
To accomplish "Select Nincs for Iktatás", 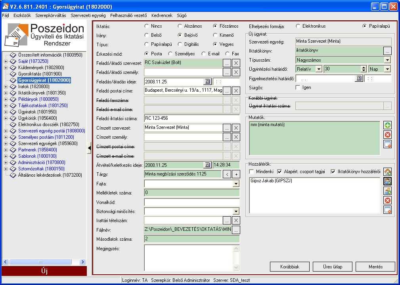I will point(146,26).
